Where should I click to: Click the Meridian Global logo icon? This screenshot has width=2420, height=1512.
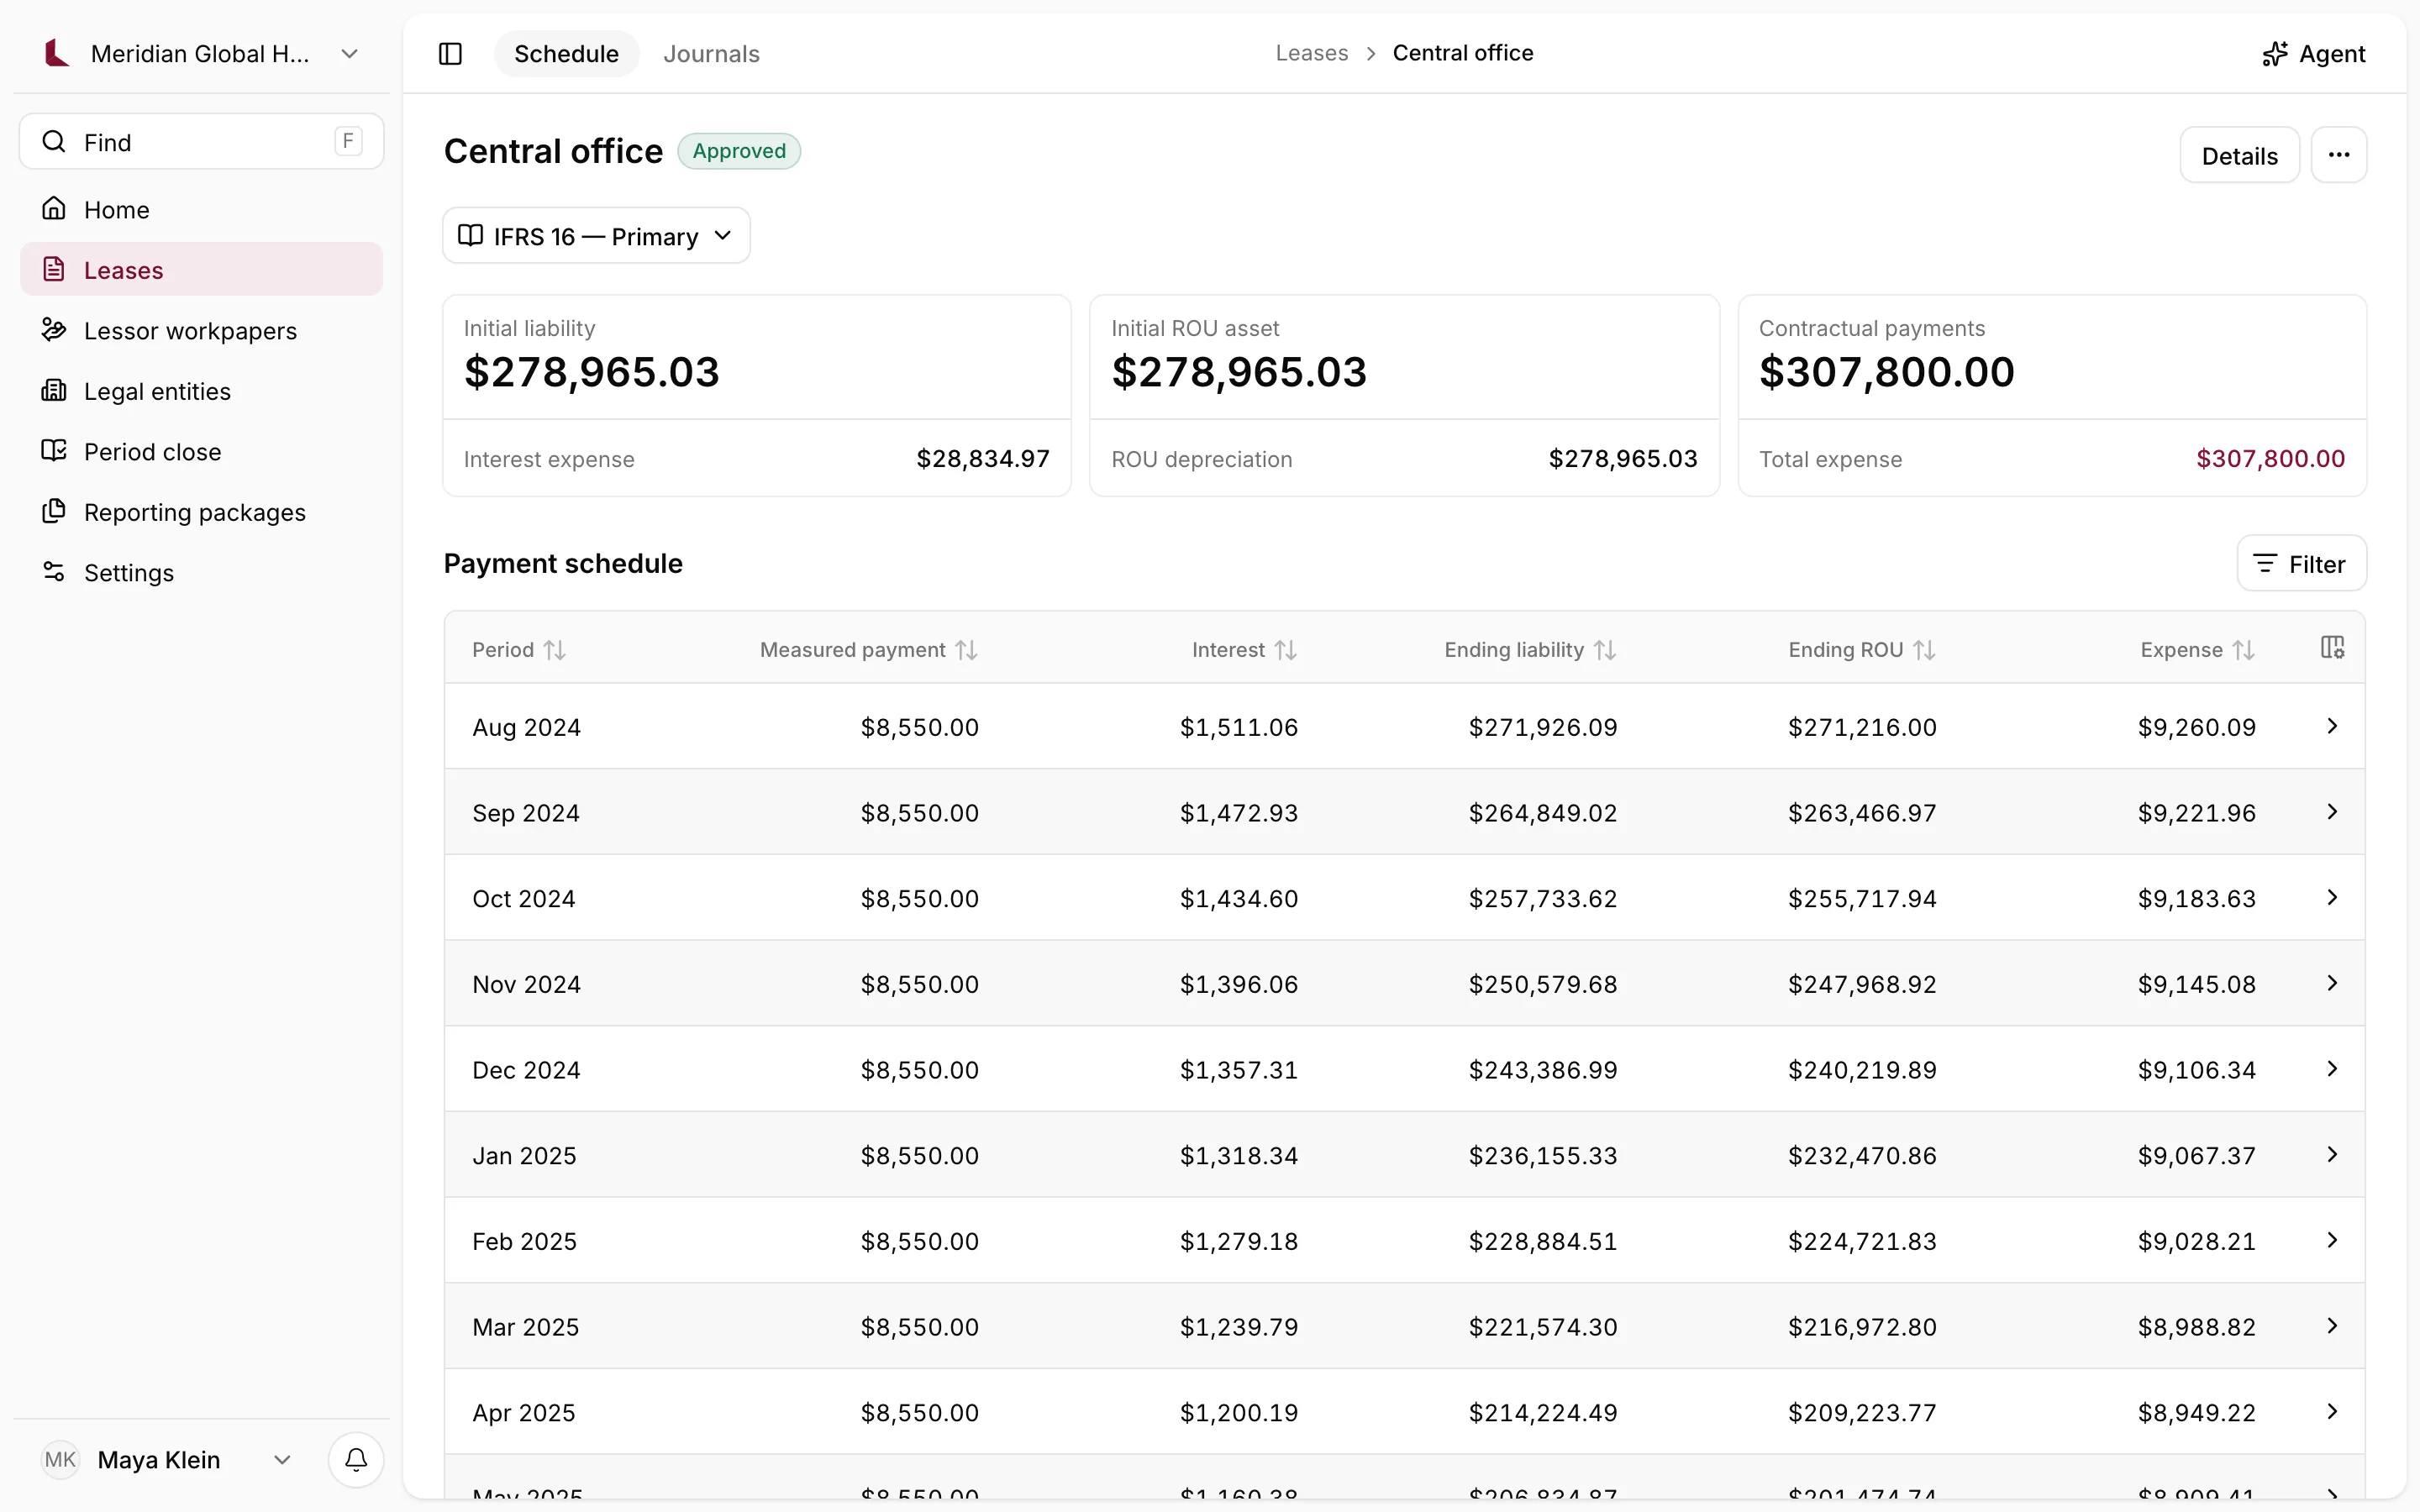[x=57, y=53]
